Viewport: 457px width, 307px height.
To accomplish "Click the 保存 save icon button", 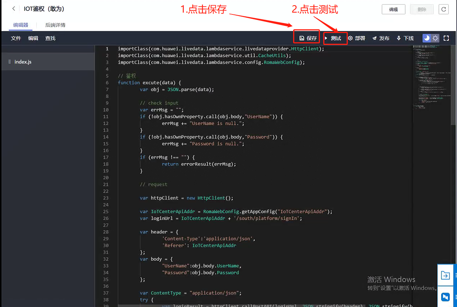I will pos(308,38).
